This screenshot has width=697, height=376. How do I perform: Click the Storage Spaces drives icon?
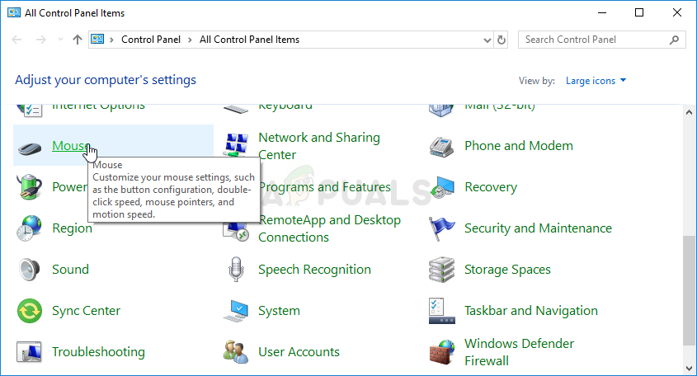(x=442, y=270)
